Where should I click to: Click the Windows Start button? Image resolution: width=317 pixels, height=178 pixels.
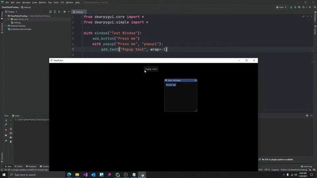(x=4, y=175)
